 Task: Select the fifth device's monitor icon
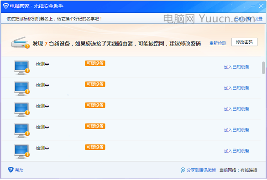(x=21, y=151)
